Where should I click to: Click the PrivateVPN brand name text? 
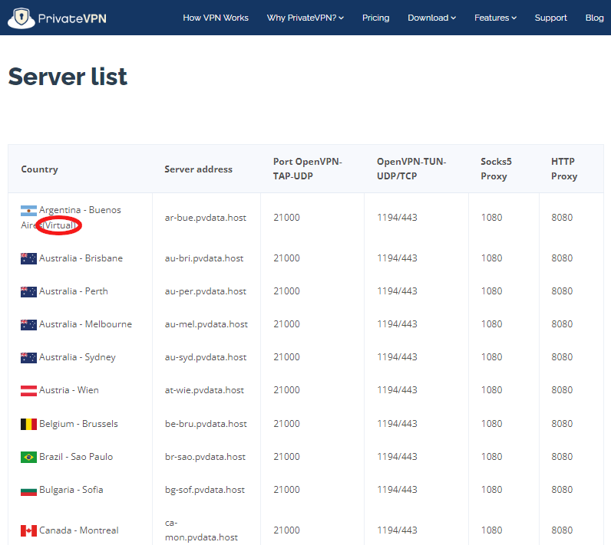(x=72, y=18)
